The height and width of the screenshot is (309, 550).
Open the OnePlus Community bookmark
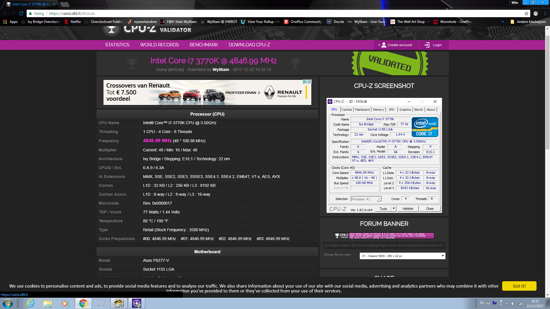303,22
